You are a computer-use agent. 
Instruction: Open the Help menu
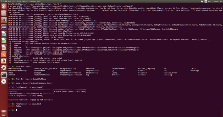click(x=39, y=1)
